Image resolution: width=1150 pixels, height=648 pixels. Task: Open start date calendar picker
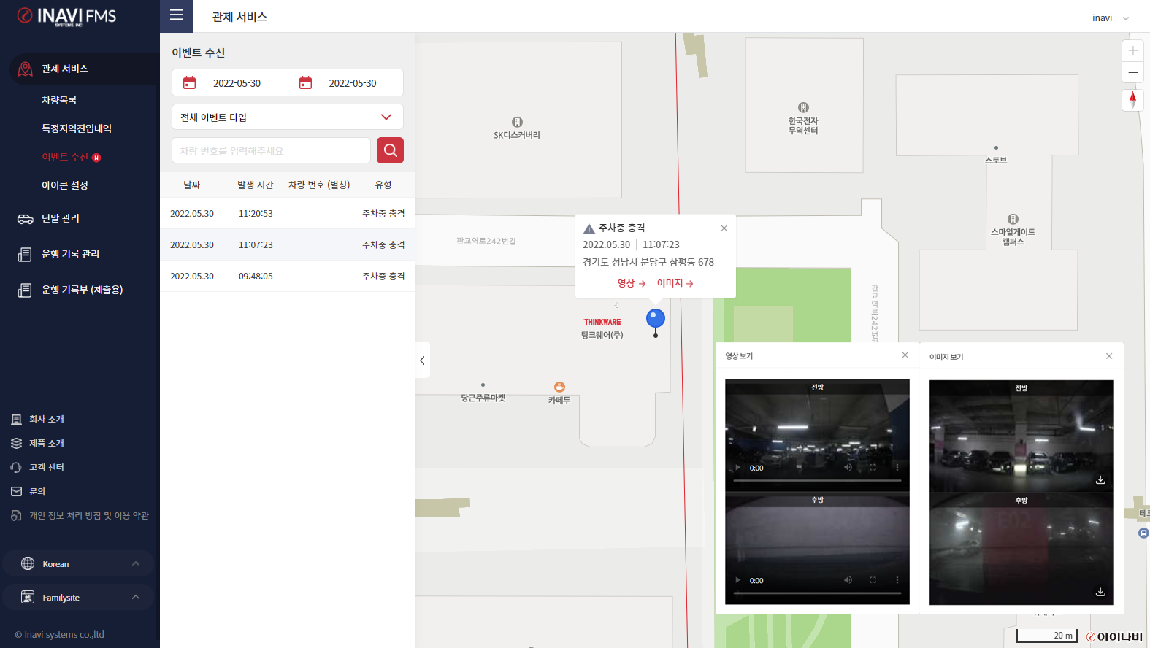(190, 83)
